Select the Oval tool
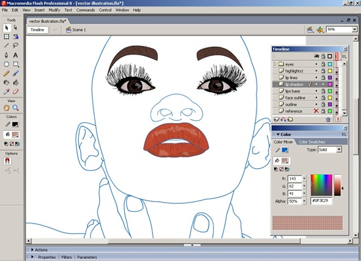Viewport: 361px width, 261px height. [7, 64]
